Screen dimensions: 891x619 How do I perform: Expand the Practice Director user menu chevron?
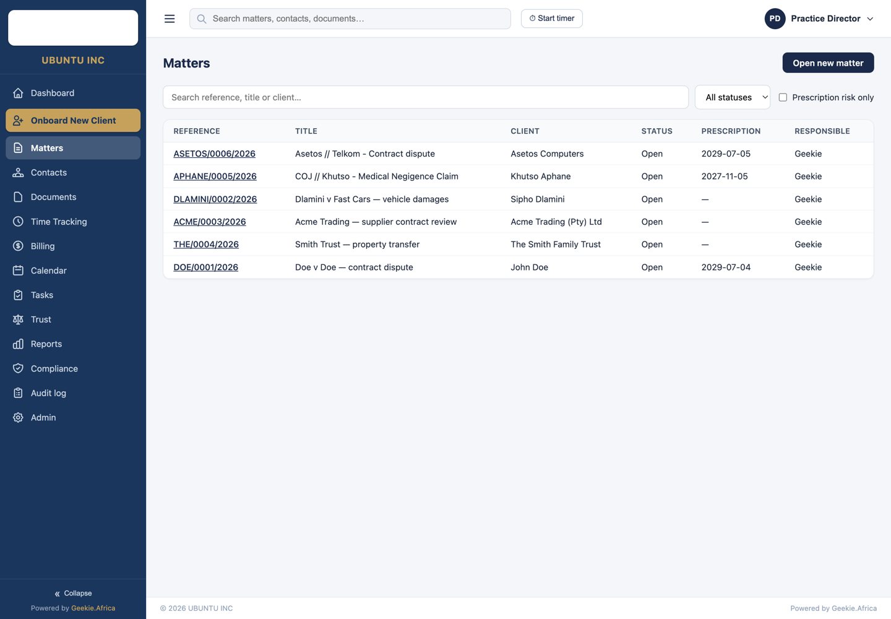870,19
